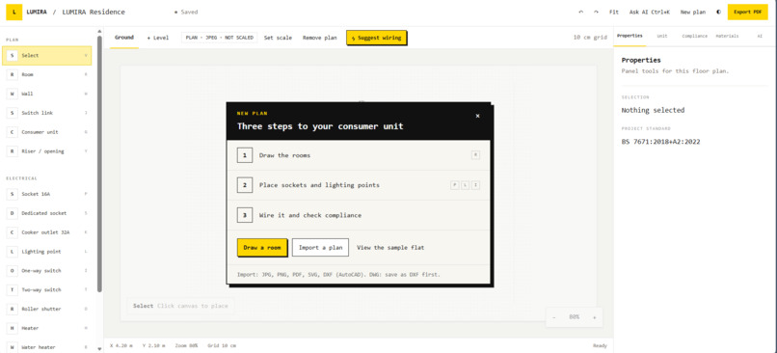Select the Socket 16A tool

[x=47, y=194]
